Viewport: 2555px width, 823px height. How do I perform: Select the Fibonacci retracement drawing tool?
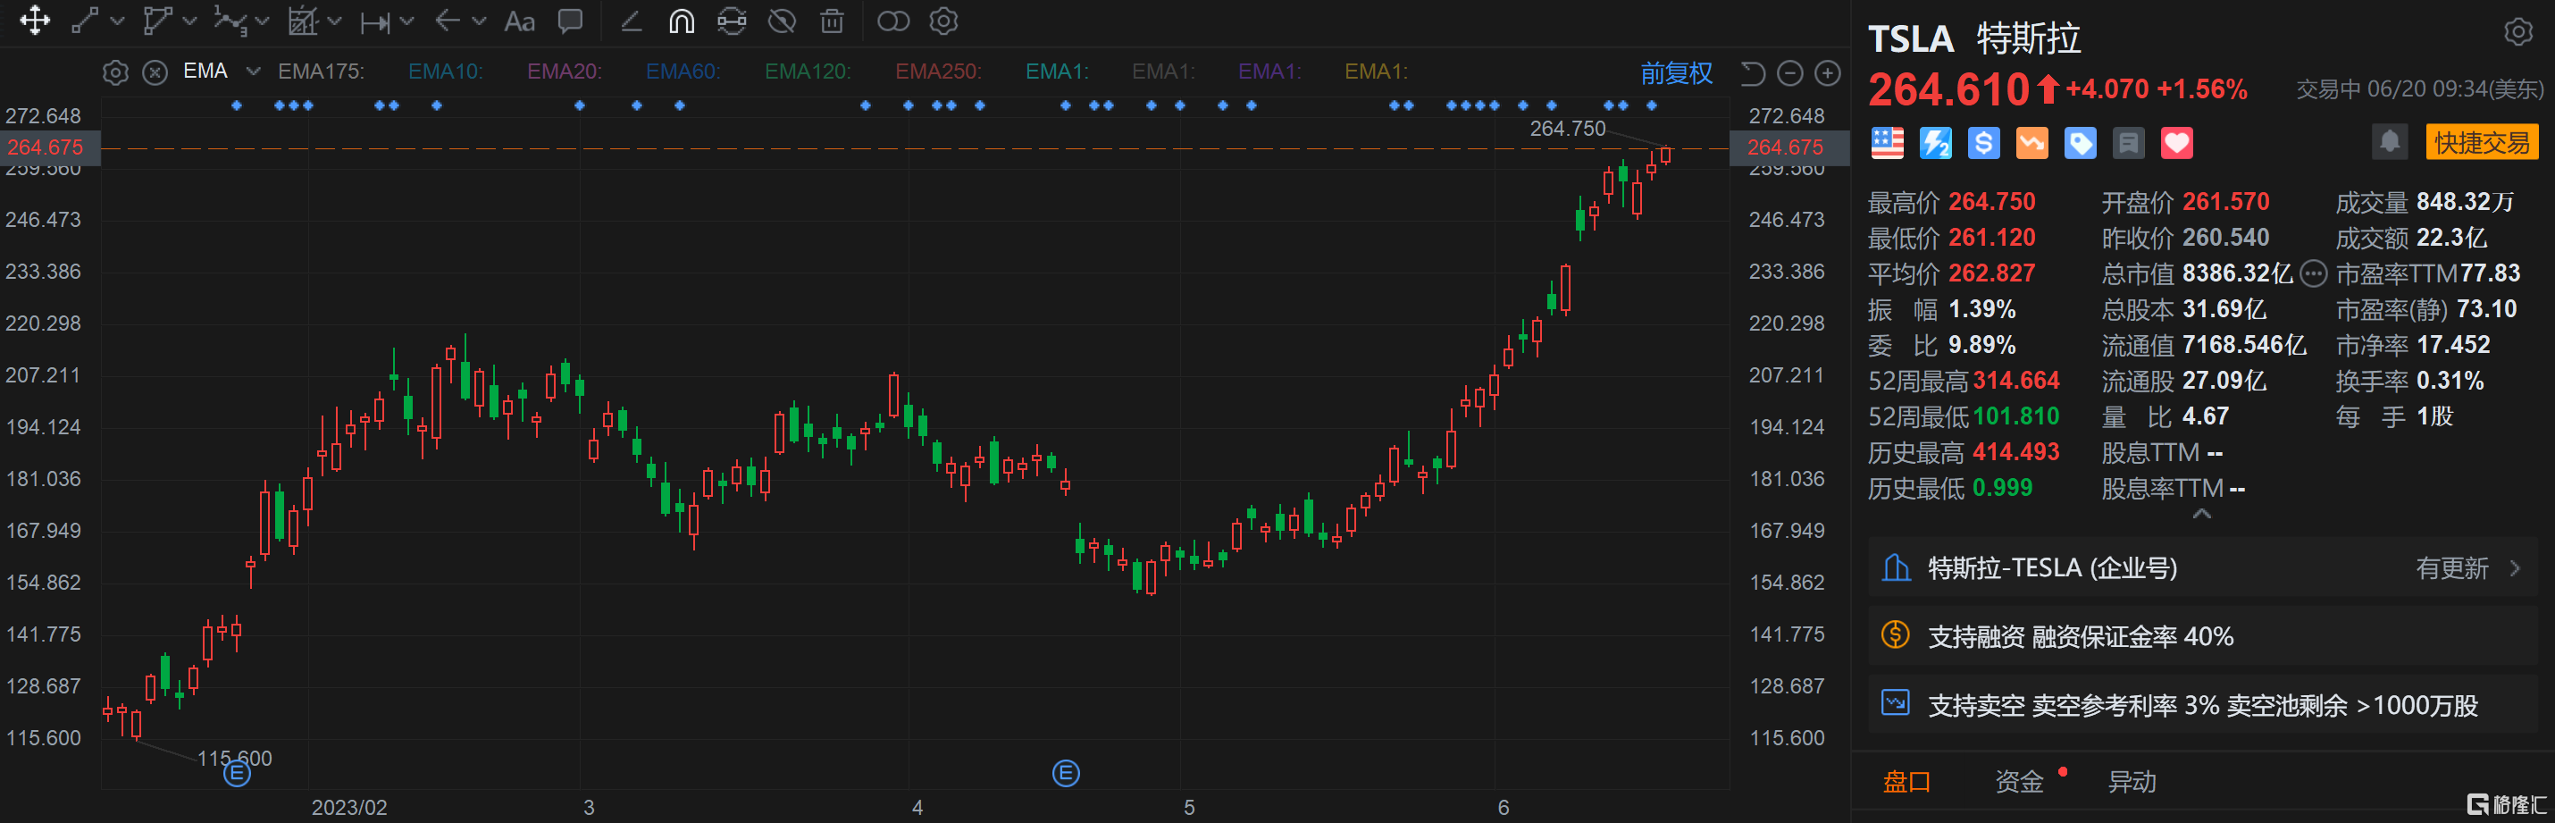click(x=303, y=21)
